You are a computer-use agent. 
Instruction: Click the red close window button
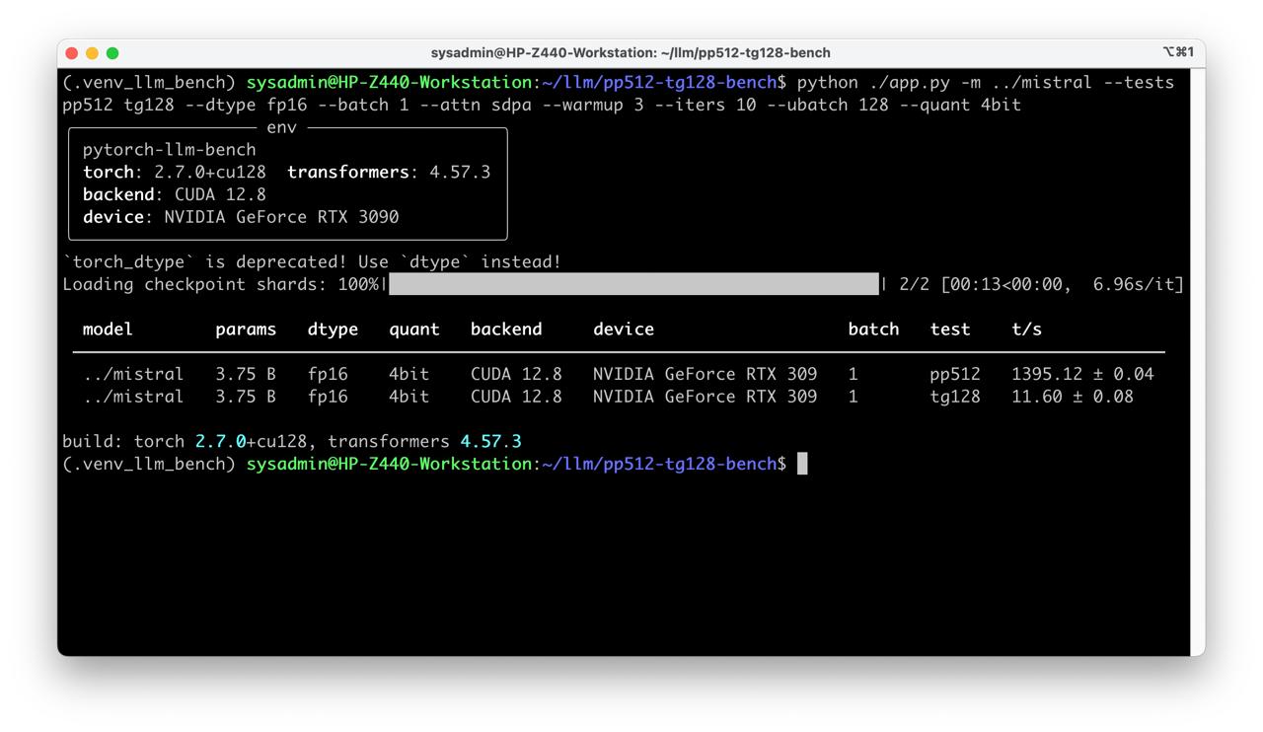tap(72, 53)
